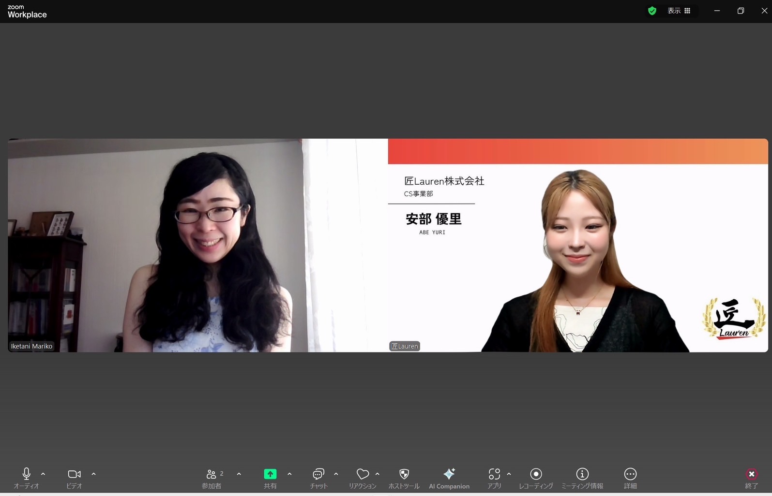Click the Zoom Workplace logo
Image resolution: width=772 pixels, height=496 pixels.
click(x=27, y=11)
